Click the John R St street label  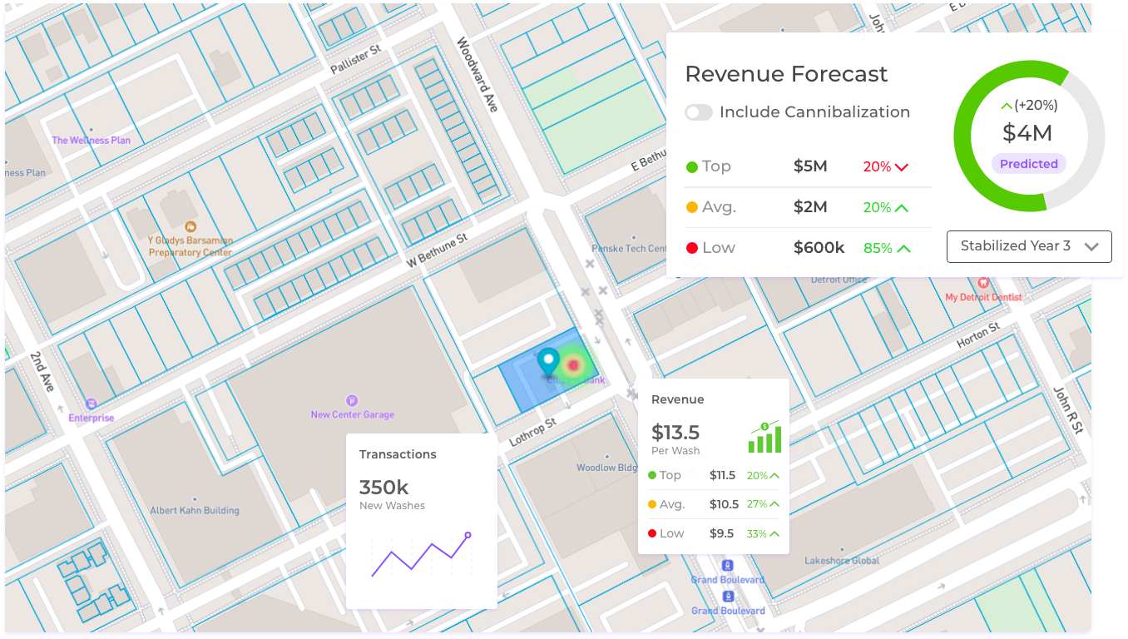[x=1070, y=410]
